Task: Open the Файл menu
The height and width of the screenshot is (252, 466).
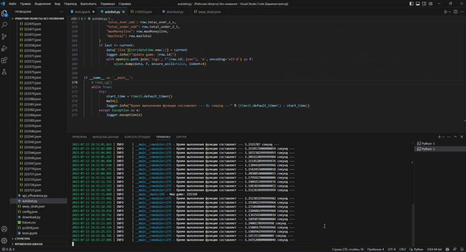Action: [x=12, y=4]
